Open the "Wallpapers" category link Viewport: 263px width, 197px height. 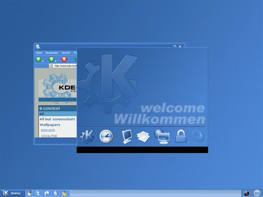tap(50, 125)
